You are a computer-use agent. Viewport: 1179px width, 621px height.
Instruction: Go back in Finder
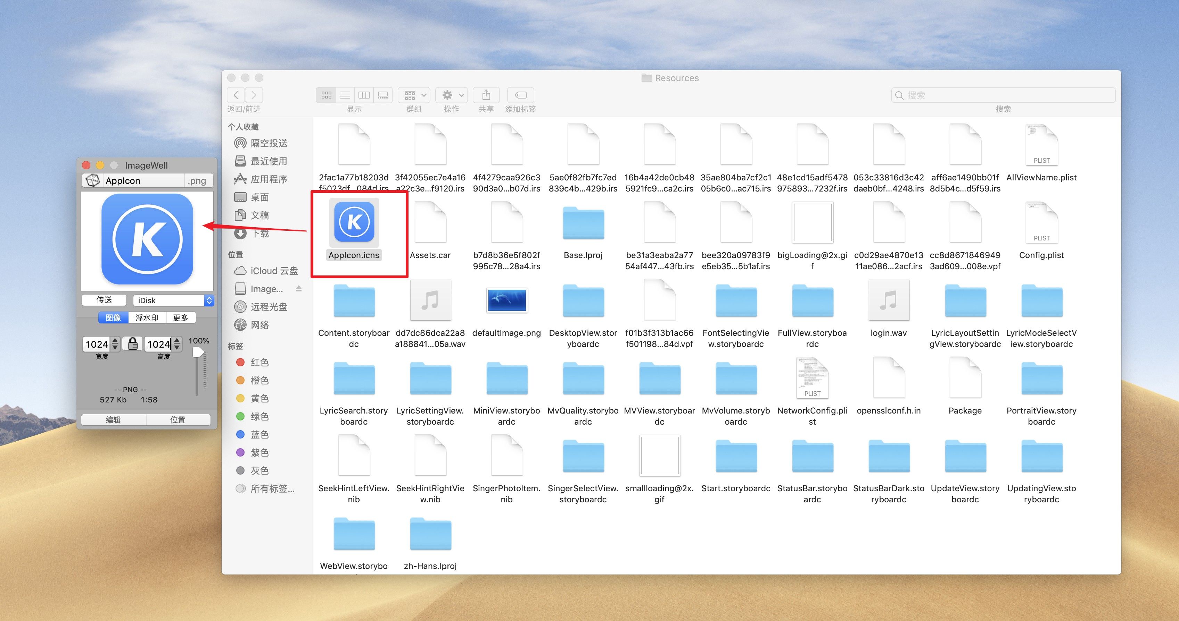pos(236,95)
